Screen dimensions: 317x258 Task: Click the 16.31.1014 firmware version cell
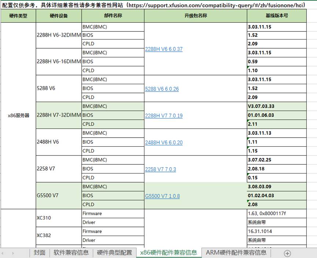[x=277, y=231]
